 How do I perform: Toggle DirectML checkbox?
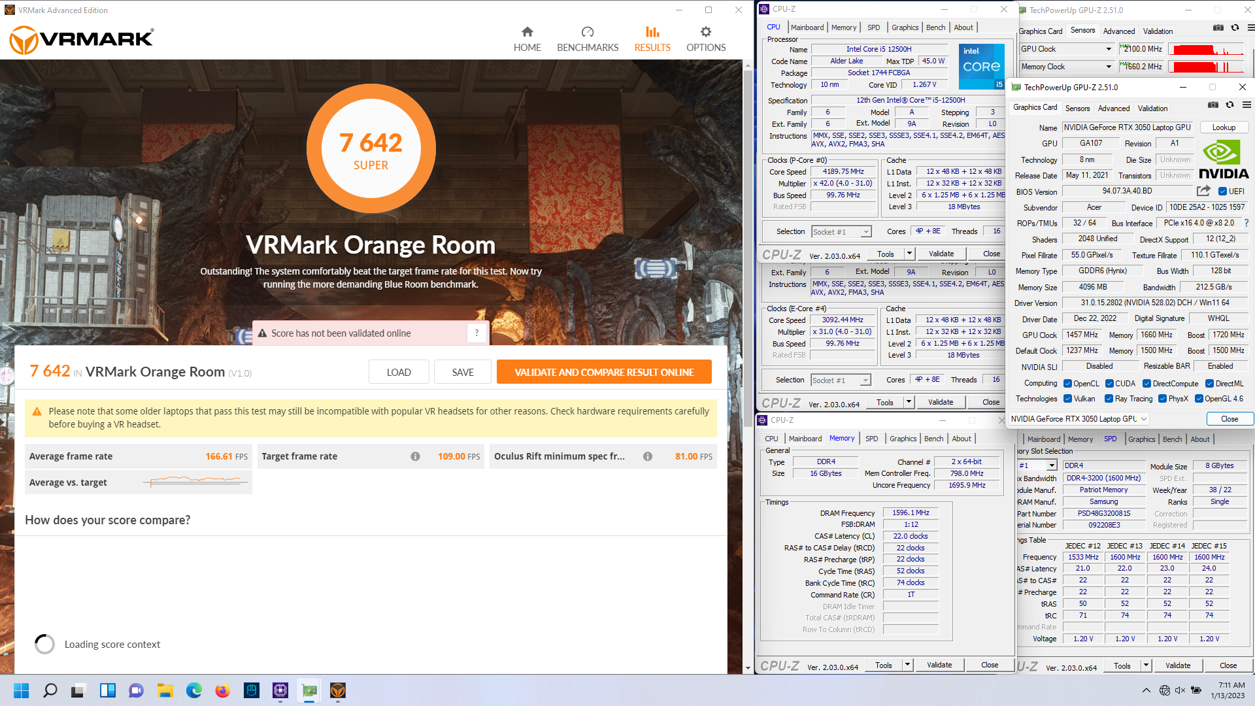pyautogui.click(x=1209, y=384)
